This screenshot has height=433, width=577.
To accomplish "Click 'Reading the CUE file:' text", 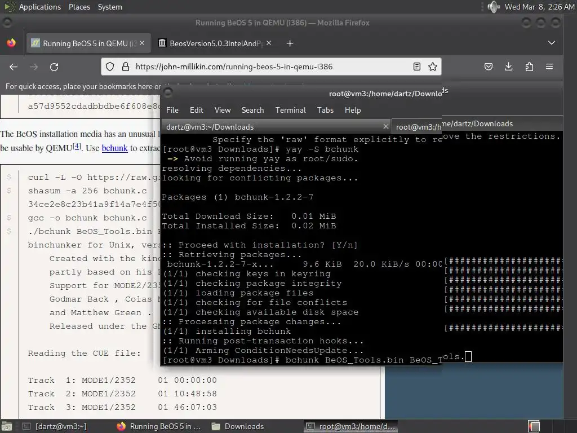I will tap(85, 353).
